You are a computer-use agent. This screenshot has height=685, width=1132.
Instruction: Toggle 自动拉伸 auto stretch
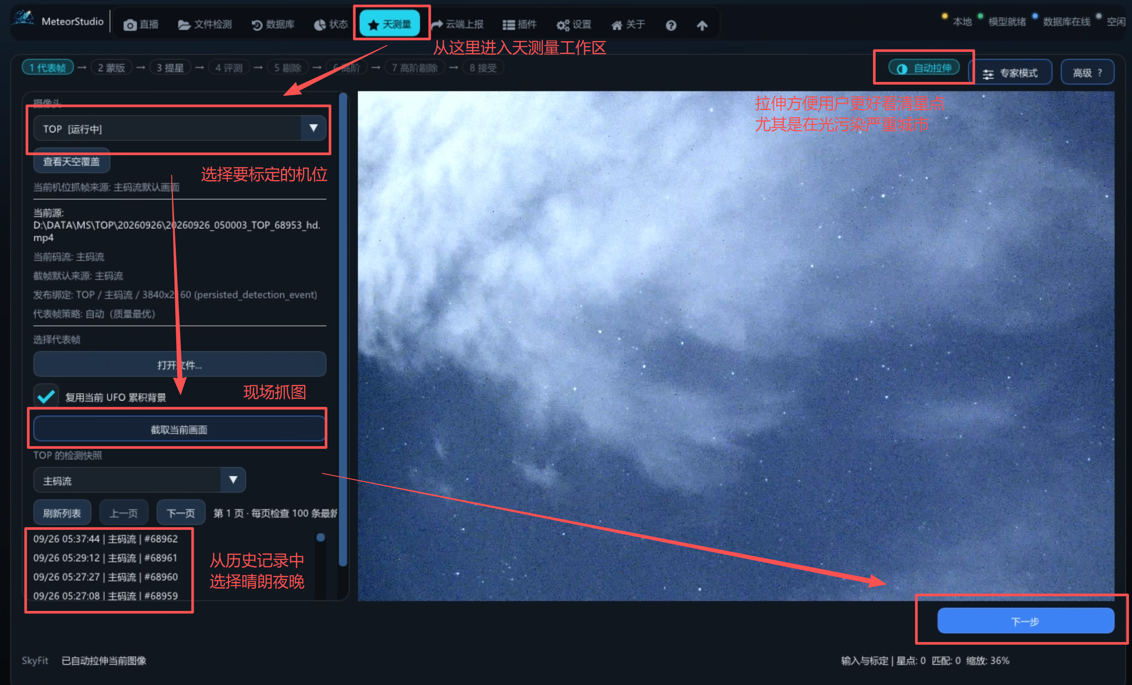[924, 68]
